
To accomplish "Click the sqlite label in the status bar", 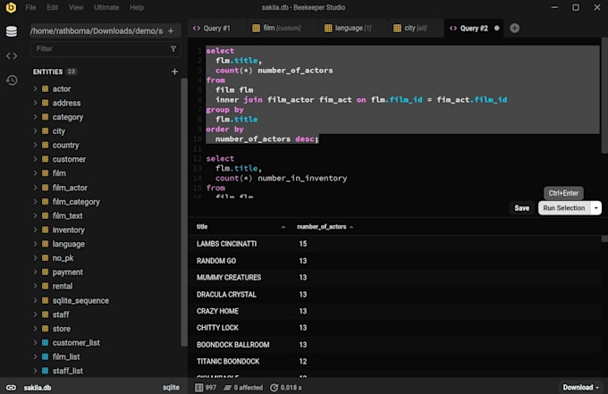I will pos(171,388).
